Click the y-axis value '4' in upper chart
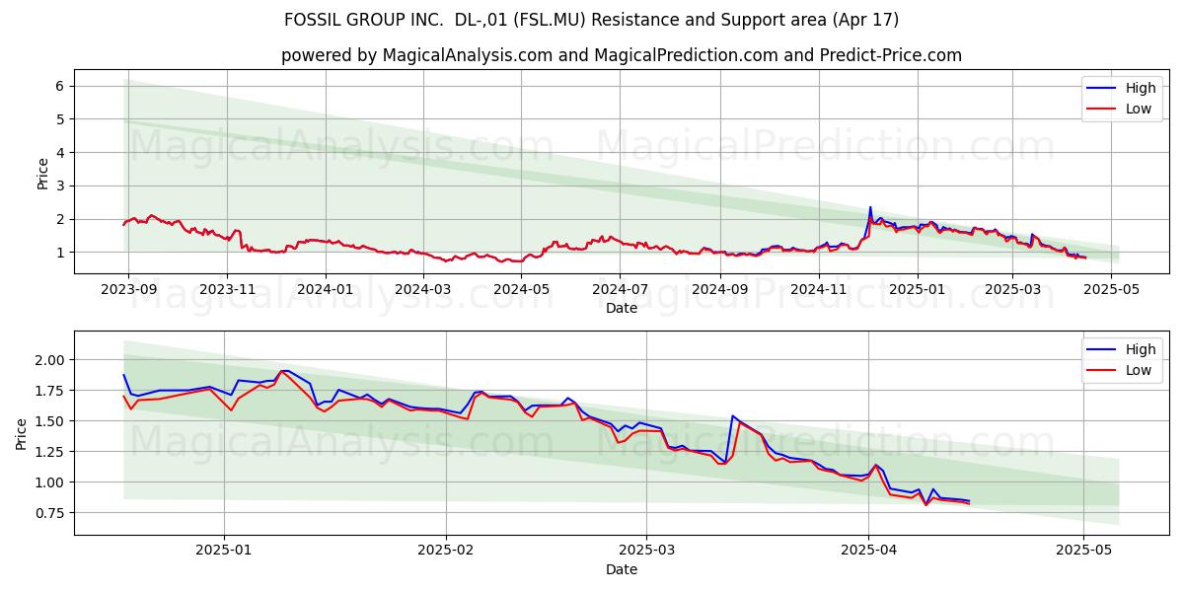The width and height of the screenshot is (1184, 592). (x=59, y=153)
